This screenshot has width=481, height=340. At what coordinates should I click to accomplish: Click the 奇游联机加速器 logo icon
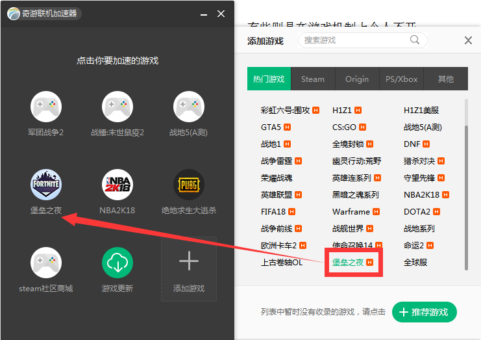14,14
